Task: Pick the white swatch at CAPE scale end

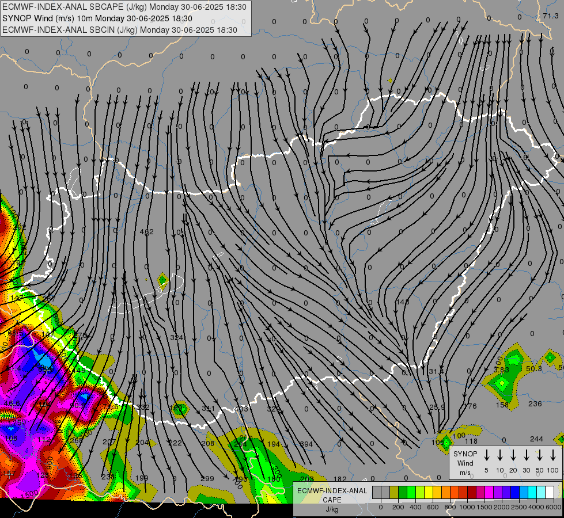Action: click(x=549, y=492)
